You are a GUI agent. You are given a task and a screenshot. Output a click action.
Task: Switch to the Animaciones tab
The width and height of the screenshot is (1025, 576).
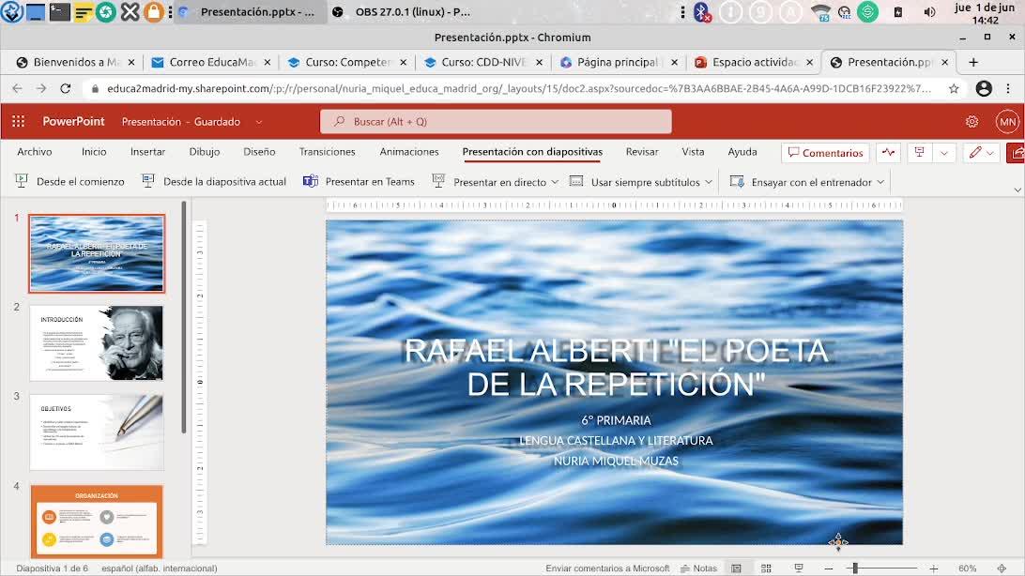tap(409, 152)
